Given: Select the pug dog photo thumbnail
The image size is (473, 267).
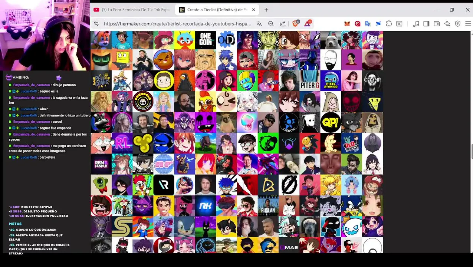Looking at the screenshot, I should (226, 122).
